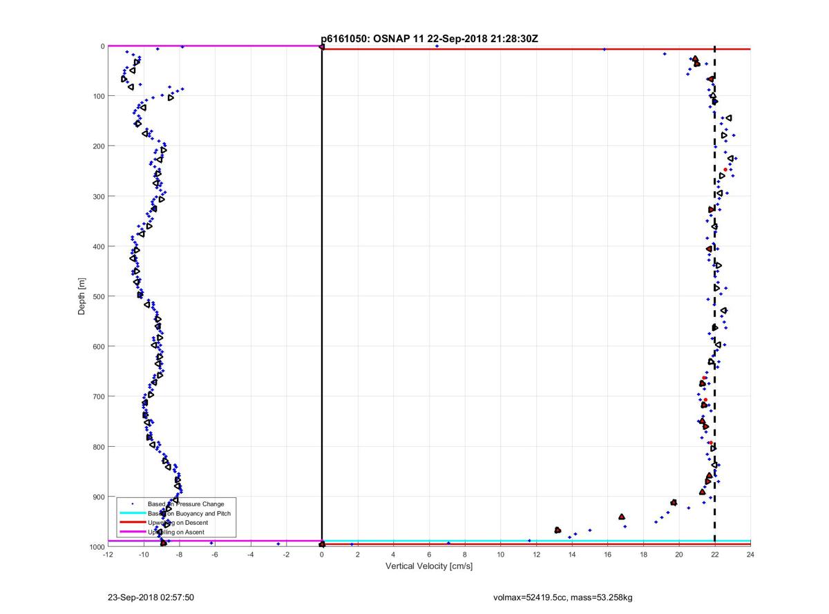829x614 pixels.
Task: Click the 'volmax=52419.5cc, mass=53.258kg' footer text
Action: tap(562, 597)
